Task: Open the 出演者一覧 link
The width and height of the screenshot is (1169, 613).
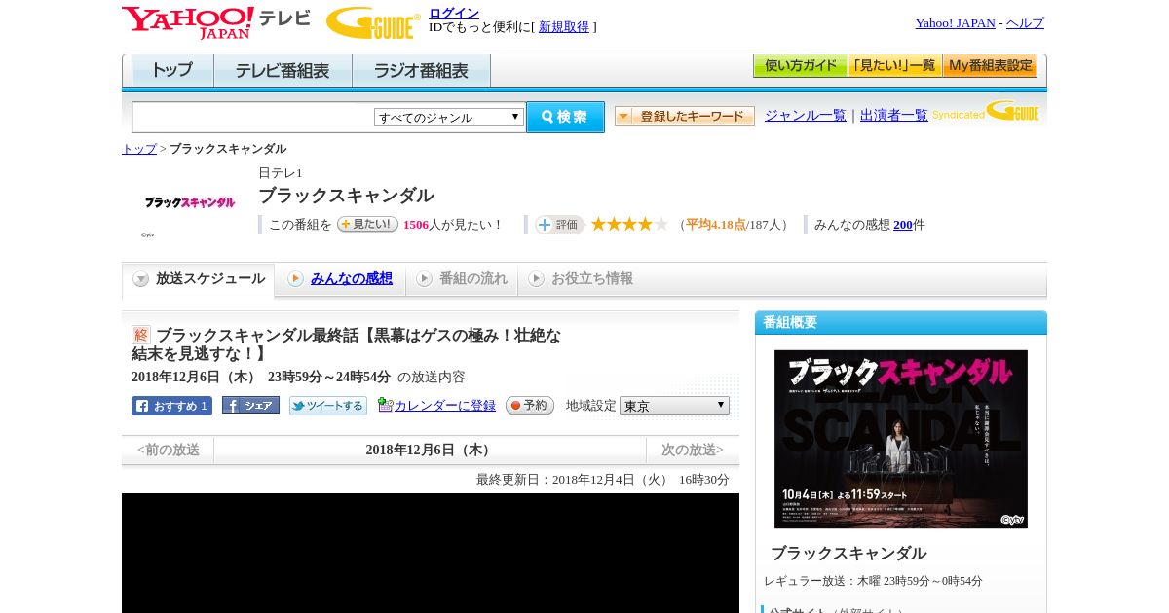Action: tap(893, 115)
